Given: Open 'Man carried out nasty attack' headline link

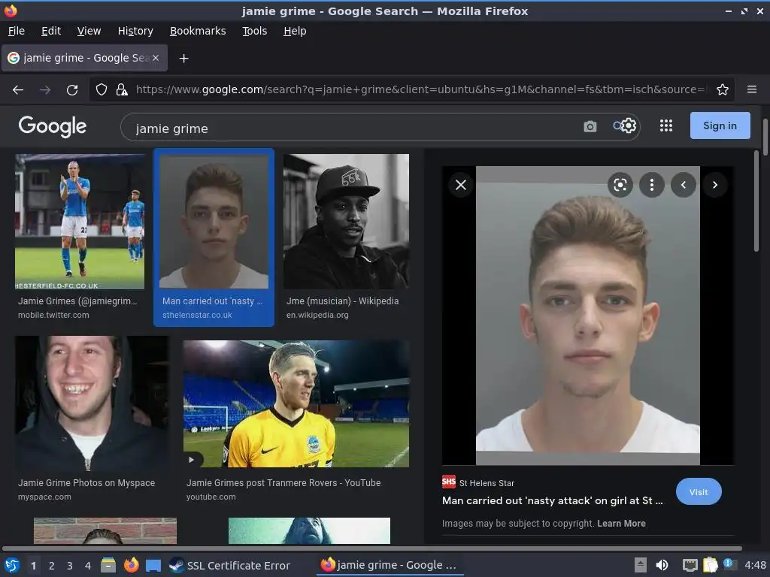Looking at the screenshot, I should point(553,500).
